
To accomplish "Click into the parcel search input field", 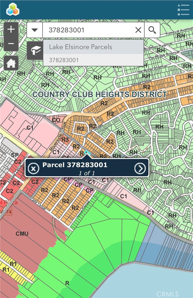I will coord(89,30).
